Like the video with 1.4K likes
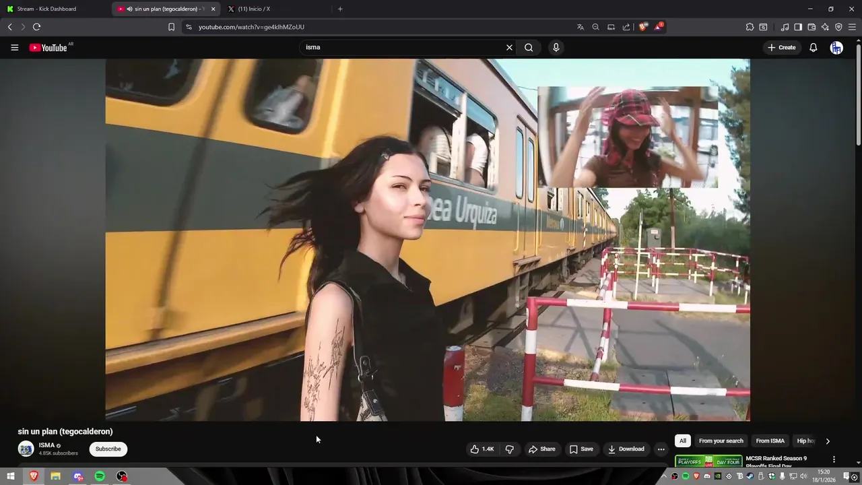Viewport: 862px width, 485px height. coord(482,449)
